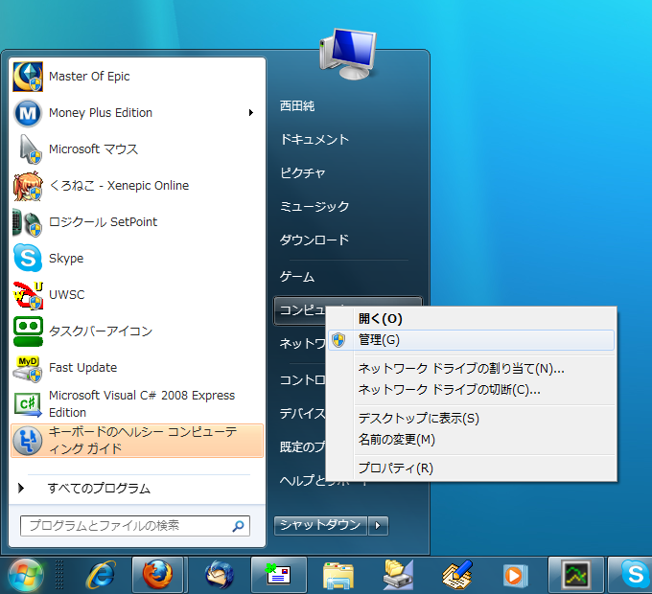This screenshot has height=594, width=652.
Task: Open Windows Media Player from taskbar
Action: point(515,576)
